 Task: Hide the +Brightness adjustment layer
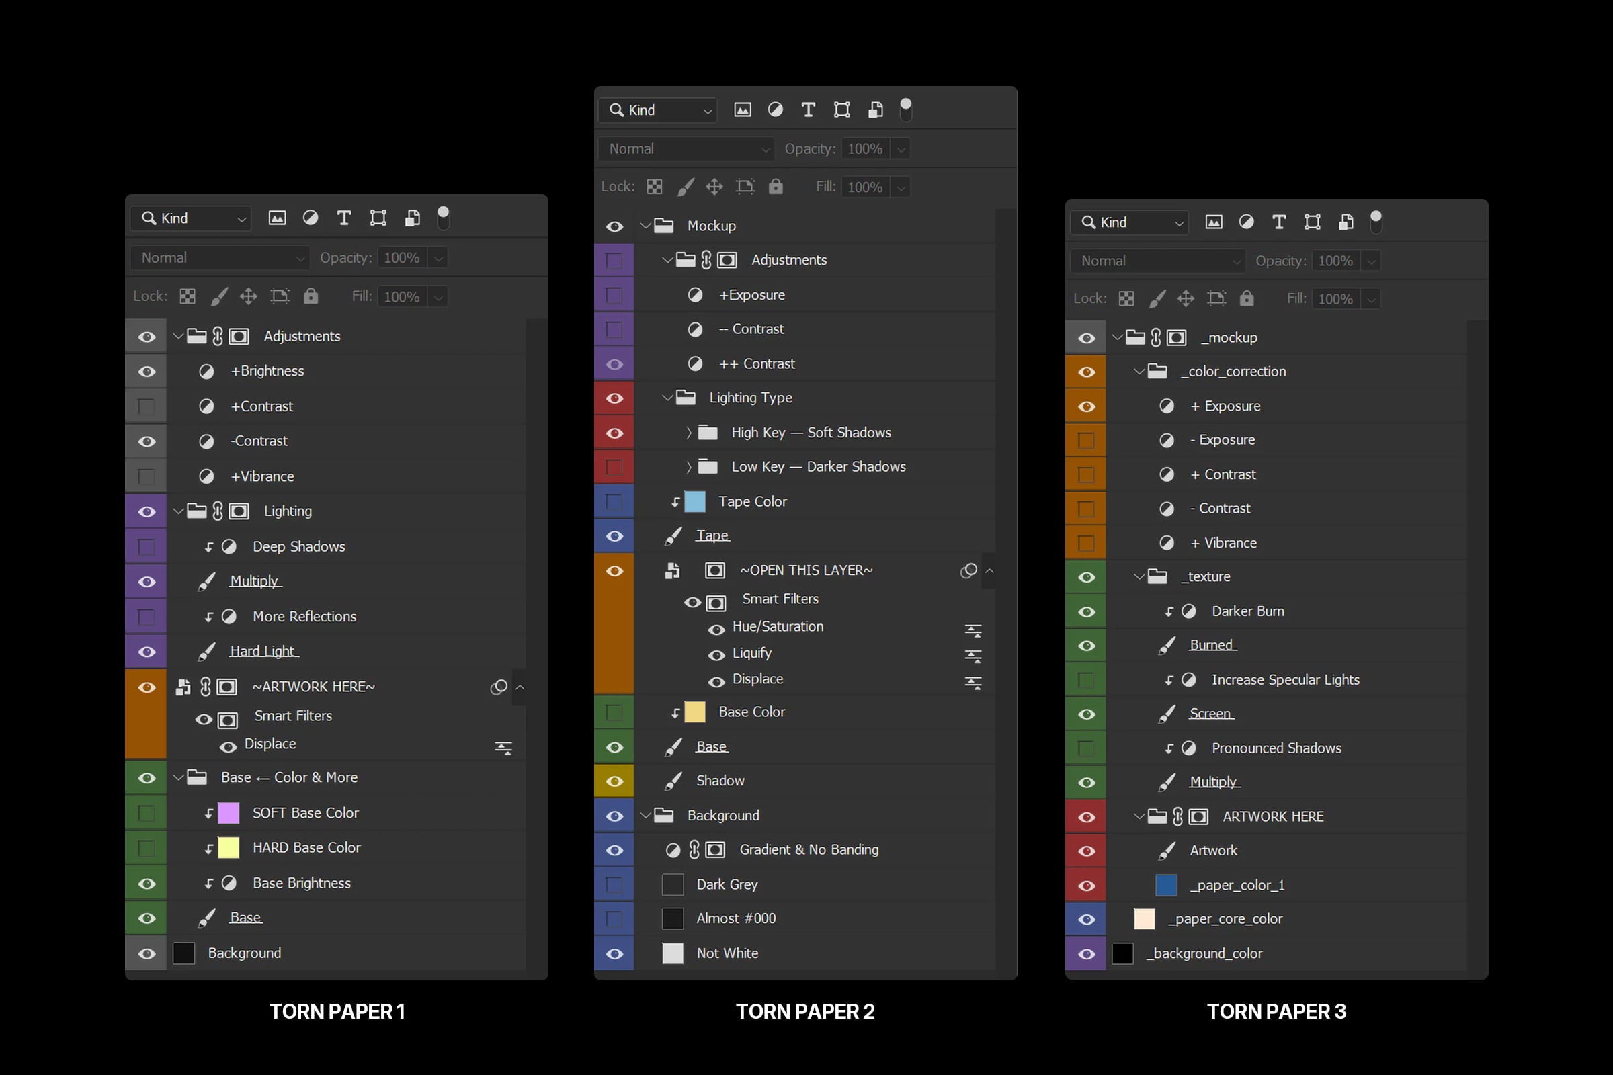(x=146, y=372)
